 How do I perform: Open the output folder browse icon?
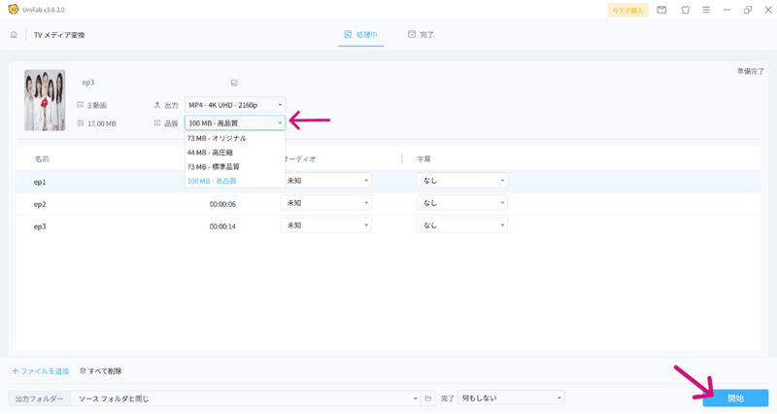click(x=428, y=398)
